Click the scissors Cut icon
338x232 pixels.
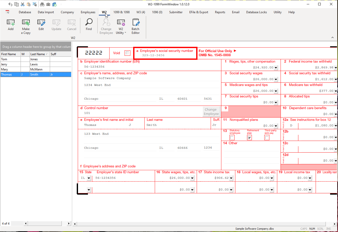(23, 4)
